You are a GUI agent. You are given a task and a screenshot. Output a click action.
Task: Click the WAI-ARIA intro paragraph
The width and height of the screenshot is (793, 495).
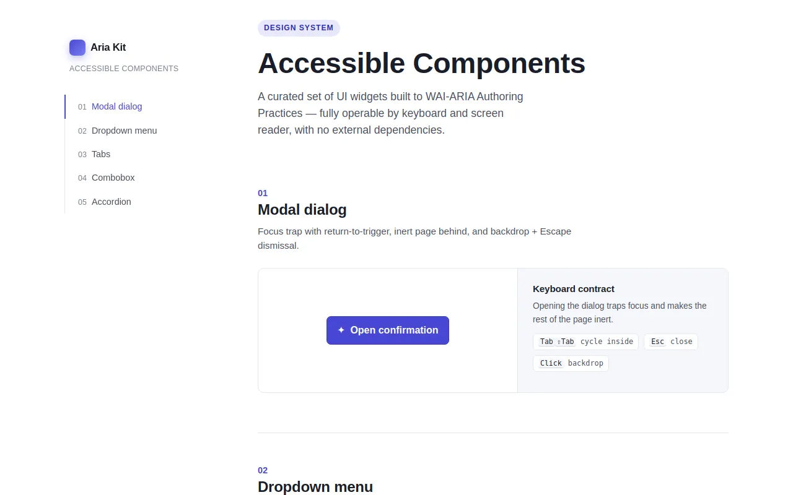(390, 113)
